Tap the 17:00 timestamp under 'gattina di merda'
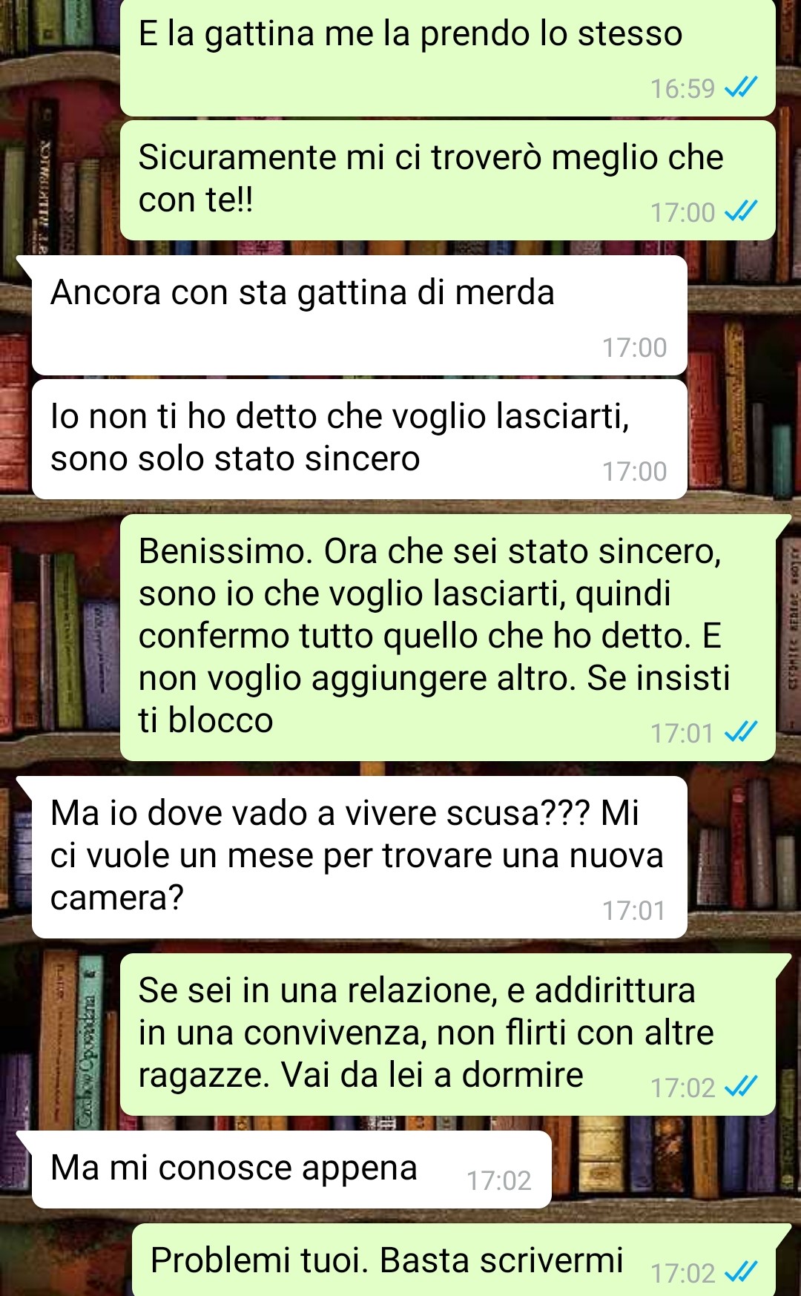The height and width of the screenshot is (1296, 801). coord(634,348)
